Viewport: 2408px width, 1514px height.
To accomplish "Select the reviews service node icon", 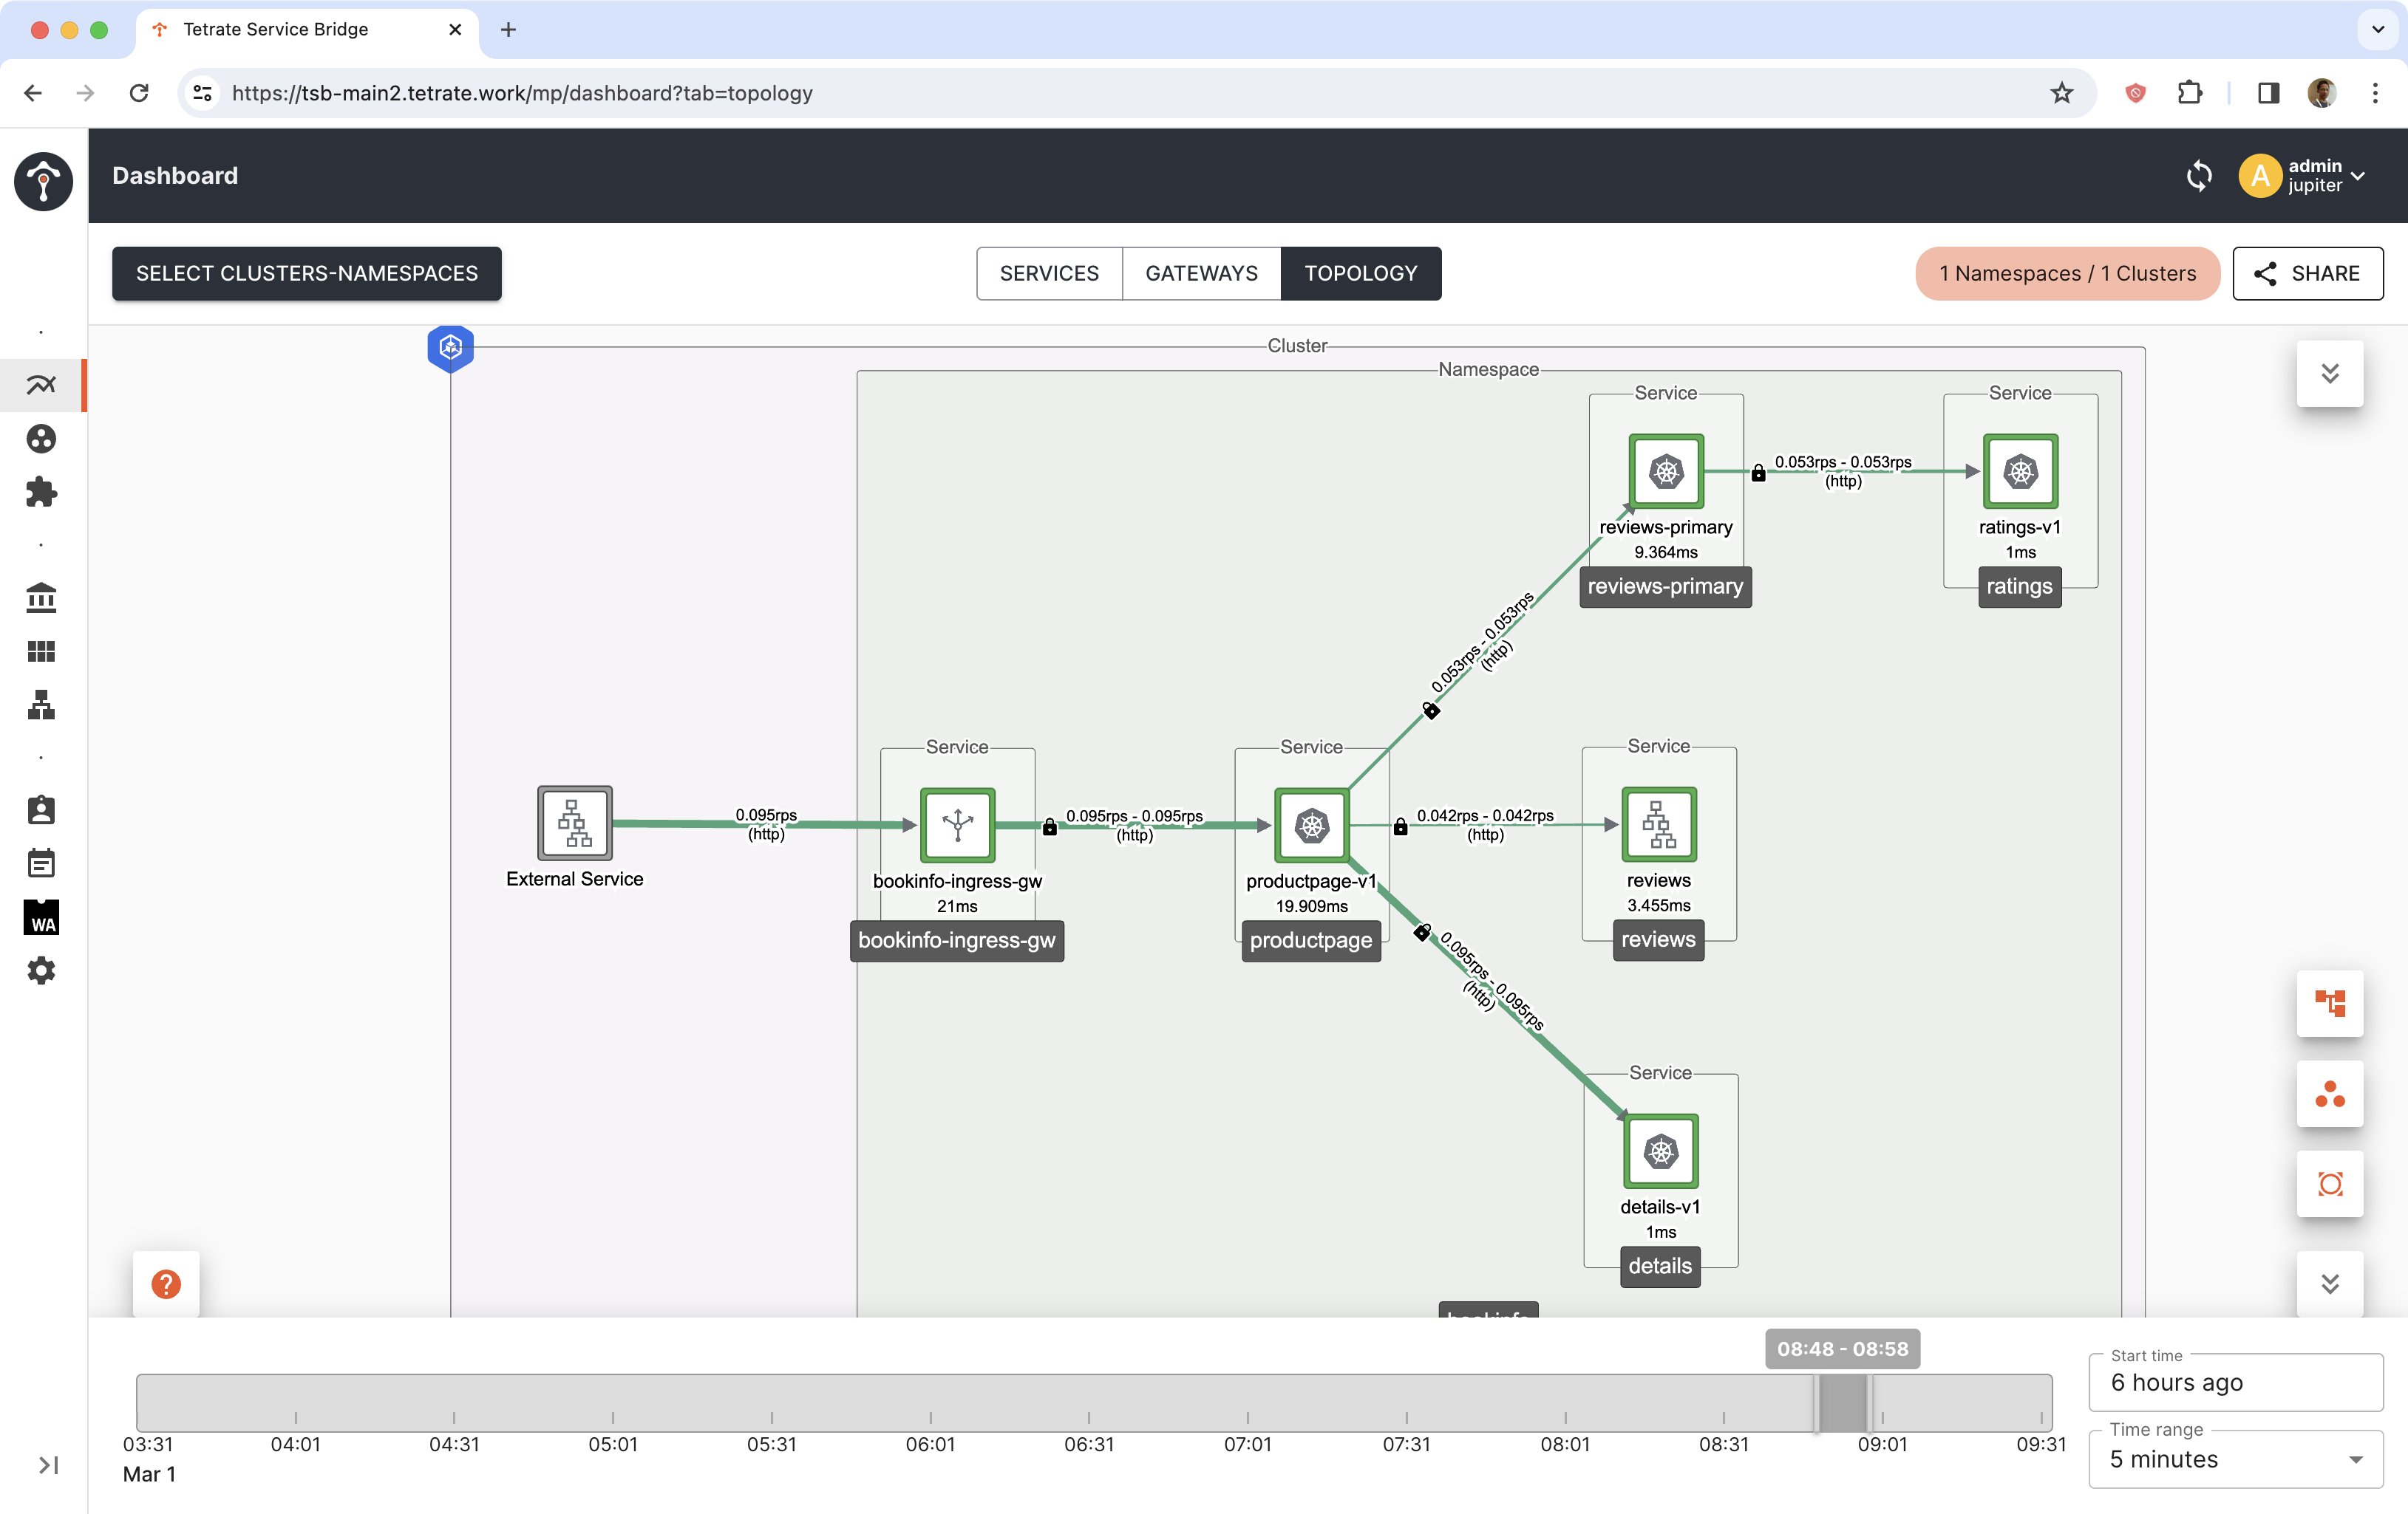I will [x=1659, y=824].
